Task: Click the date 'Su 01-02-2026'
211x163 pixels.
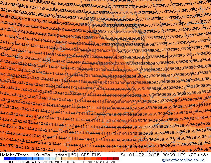Action: [x=140, y=155]
